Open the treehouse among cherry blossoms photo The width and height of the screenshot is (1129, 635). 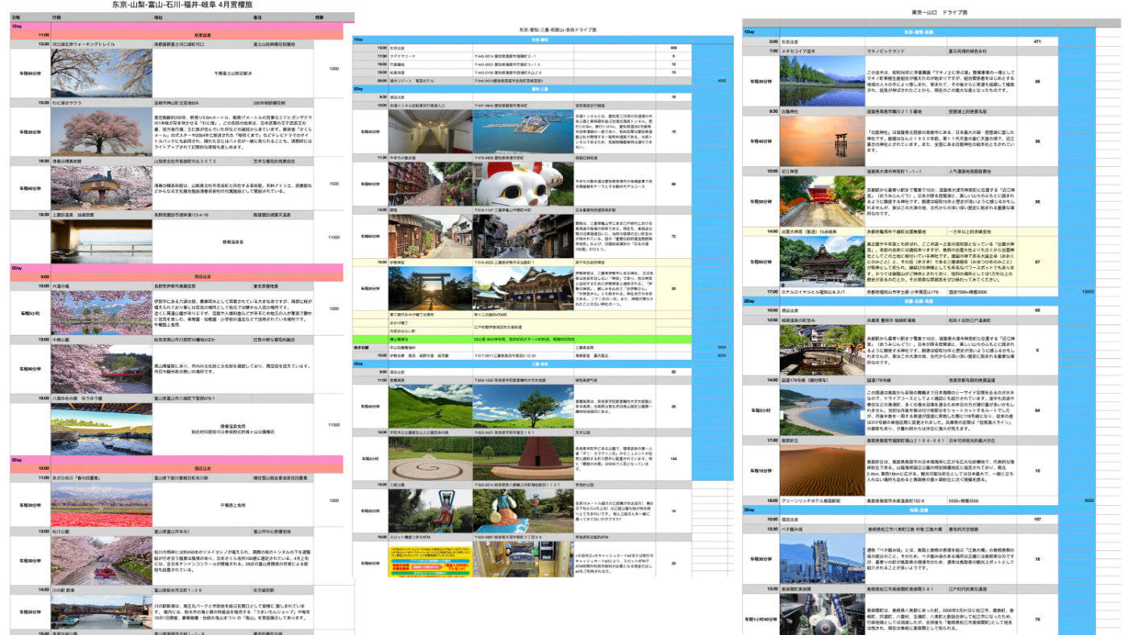point(101,188)
